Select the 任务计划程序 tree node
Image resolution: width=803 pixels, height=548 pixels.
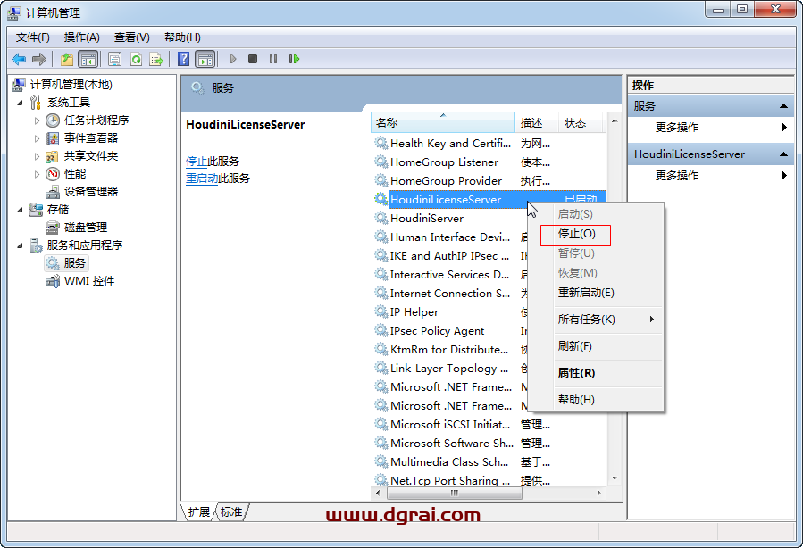pos(96,120)
